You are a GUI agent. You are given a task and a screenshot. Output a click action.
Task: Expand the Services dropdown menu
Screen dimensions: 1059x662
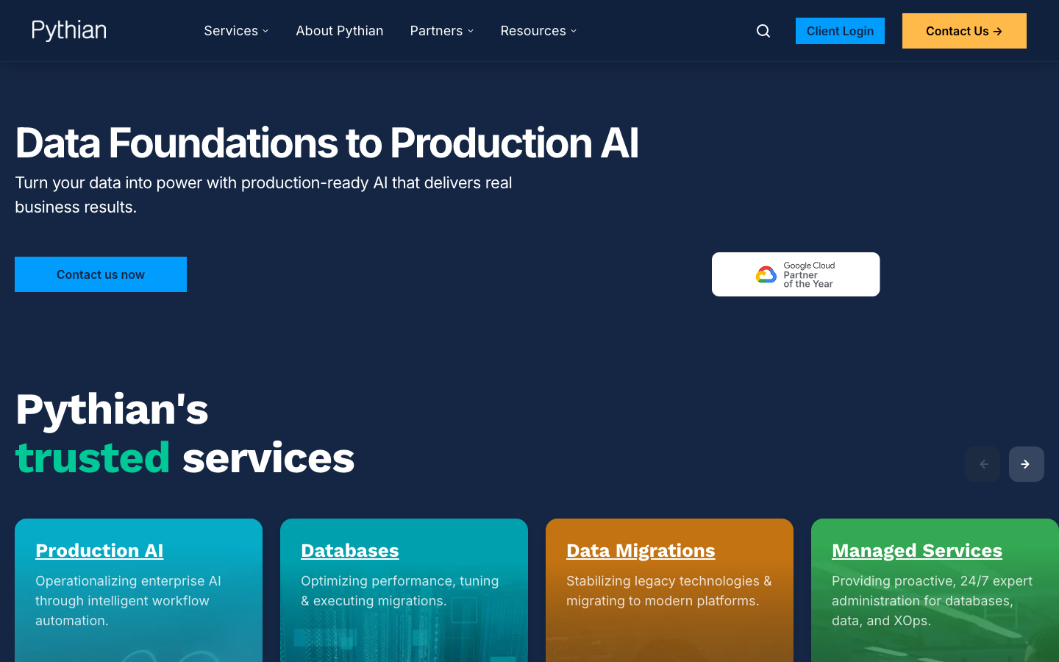(236, 31)
